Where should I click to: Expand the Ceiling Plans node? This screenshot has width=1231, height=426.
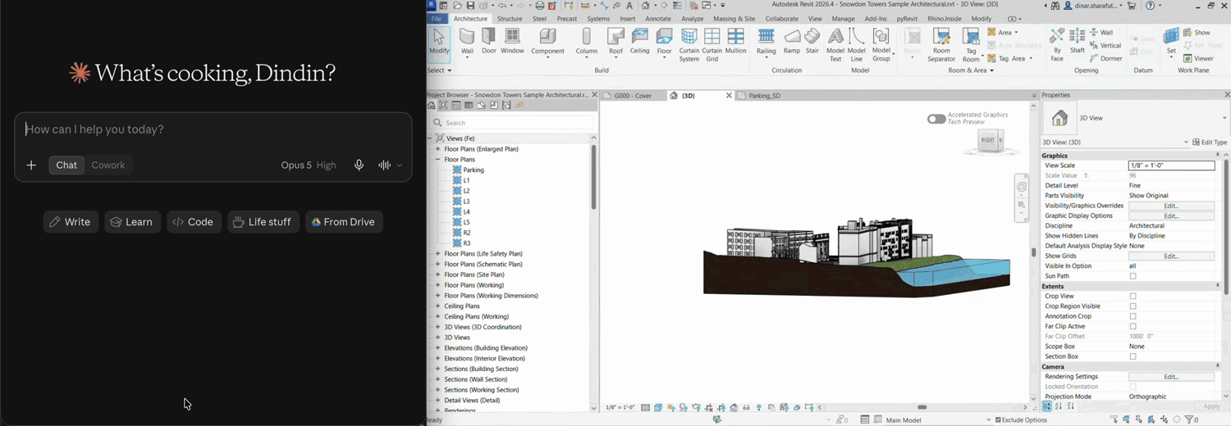pyautogui.click(x=437, y=306)
